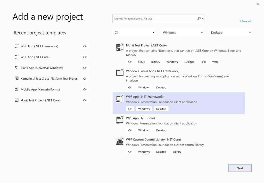Click the xUnit Test Project recent icon
264x183 pixels.
click(x=17, y=100)
